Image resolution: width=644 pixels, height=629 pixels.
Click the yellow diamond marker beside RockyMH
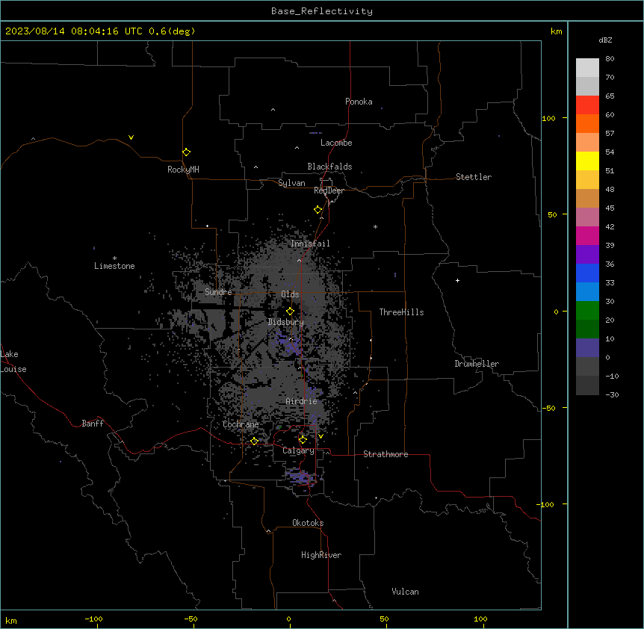[x=187, y=152]
